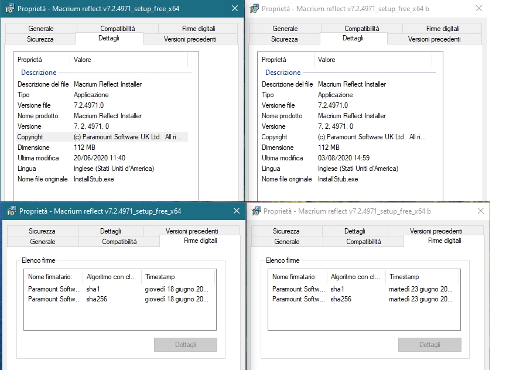Select sha1 signature row dated giovedì 18 giugno

point(119,289)
